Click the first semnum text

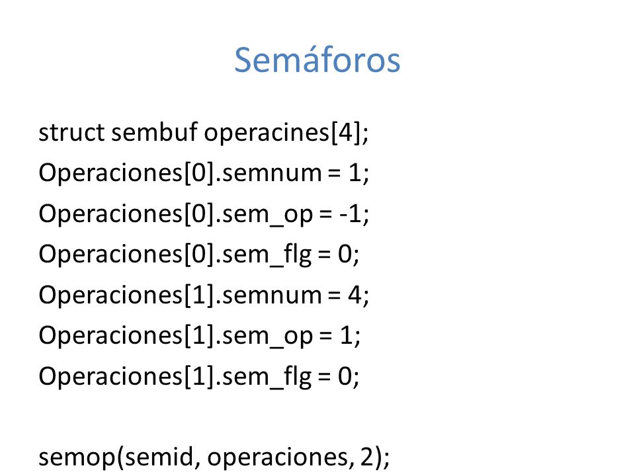(x=272, y=174)
